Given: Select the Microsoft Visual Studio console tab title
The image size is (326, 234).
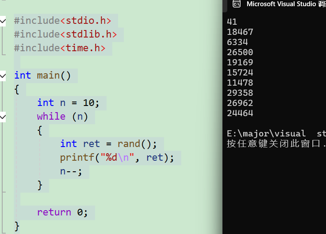Looking at the screenshot, I should tap(286, 4).
